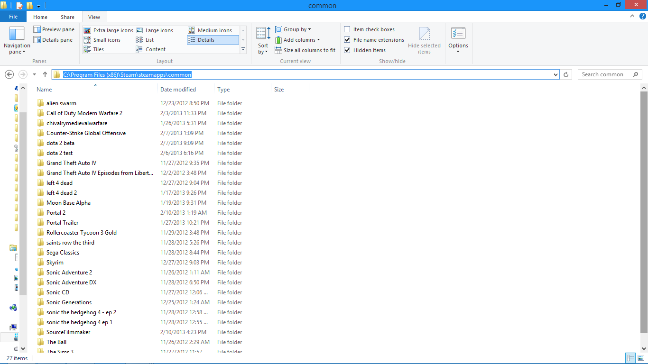
Task: Open the Add columns dropdown
Action: pyautogui.click(x=297, y=40)
